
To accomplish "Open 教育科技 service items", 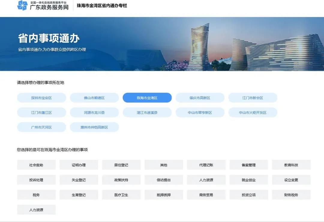I will pos(291,165).
